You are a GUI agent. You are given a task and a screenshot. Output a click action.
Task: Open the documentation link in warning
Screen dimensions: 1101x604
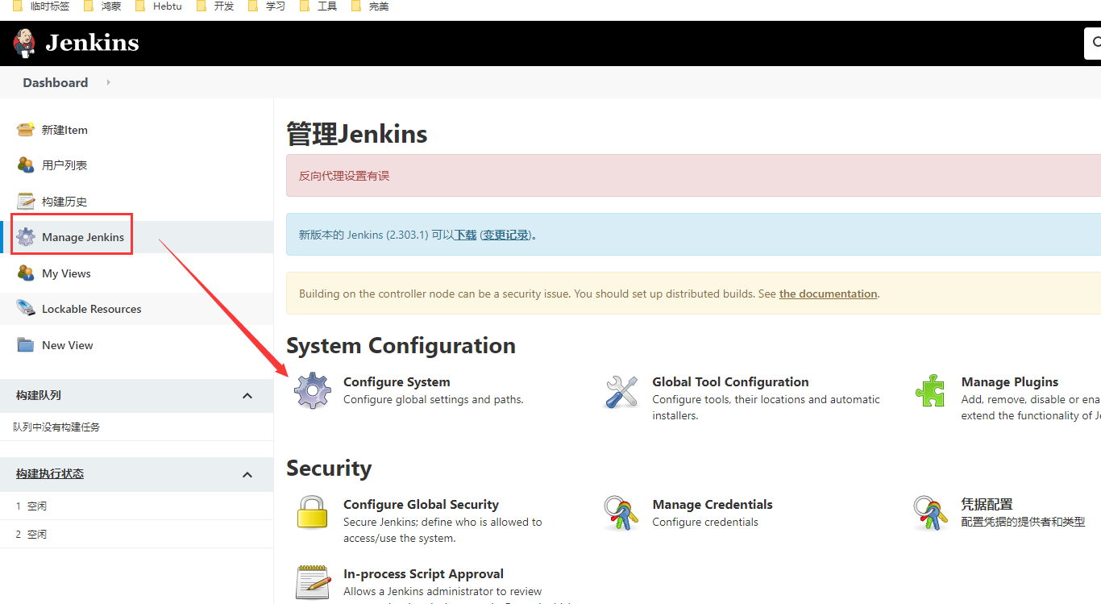pyautogui.click(x=828, y=294)
